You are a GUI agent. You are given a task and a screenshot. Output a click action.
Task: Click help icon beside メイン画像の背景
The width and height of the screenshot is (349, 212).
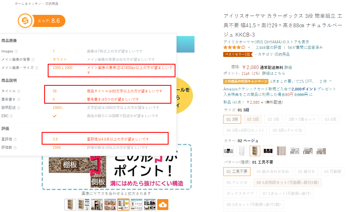tap(33, 60)
